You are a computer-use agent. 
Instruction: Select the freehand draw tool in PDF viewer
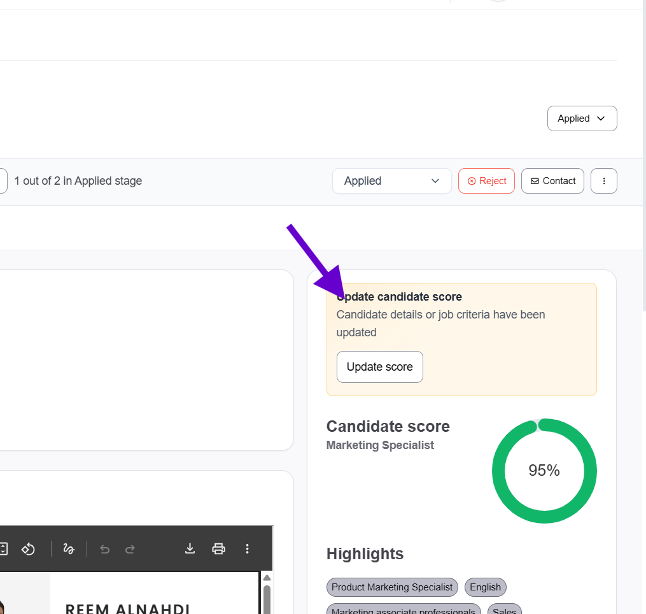point(69,548)
